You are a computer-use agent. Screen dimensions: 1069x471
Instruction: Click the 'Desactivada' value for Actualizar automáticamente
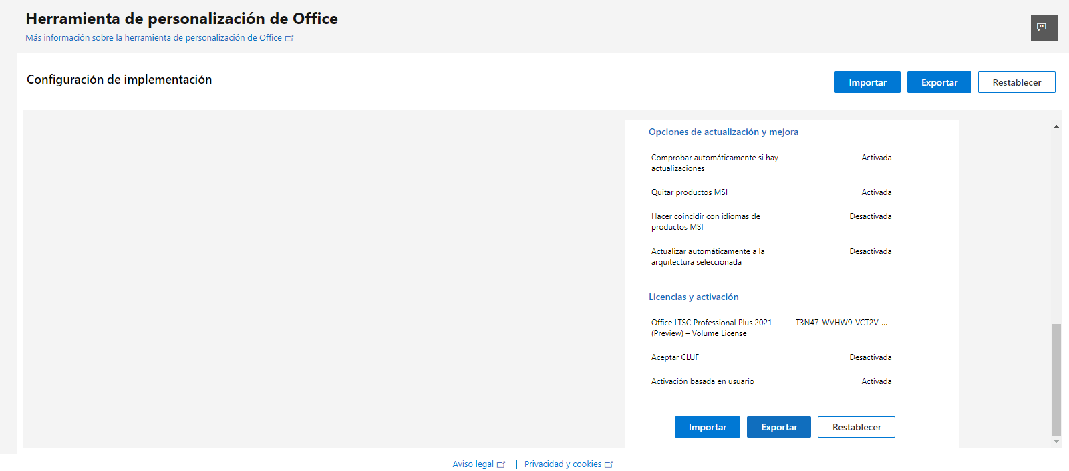(871, 251)
